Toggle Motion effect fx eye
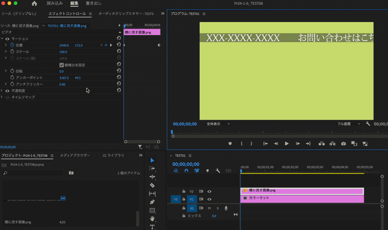This screenshot has width=388, height=230. [8, 39]
